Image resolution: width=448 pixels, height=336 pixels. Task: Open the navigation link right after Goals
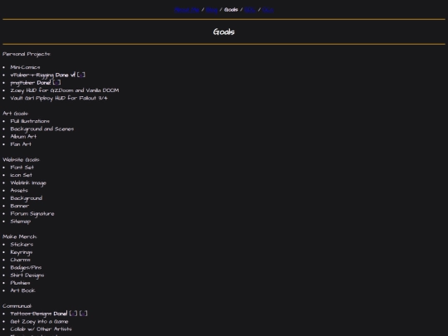[250, 10]
